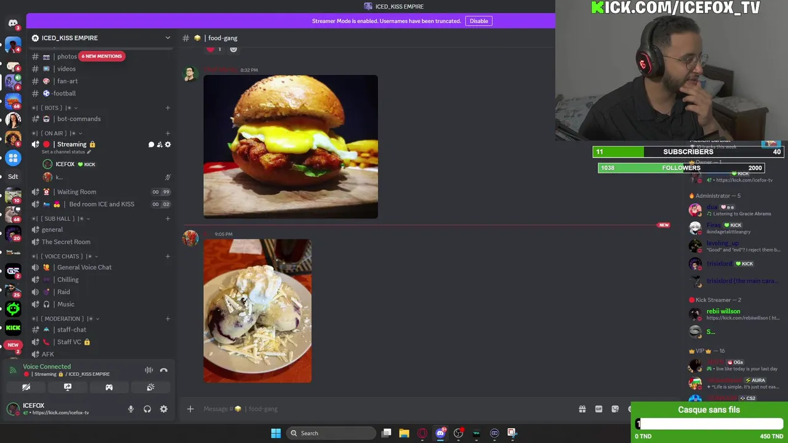
Task: Create channel in MODERATION category
Action: (167, 319)
